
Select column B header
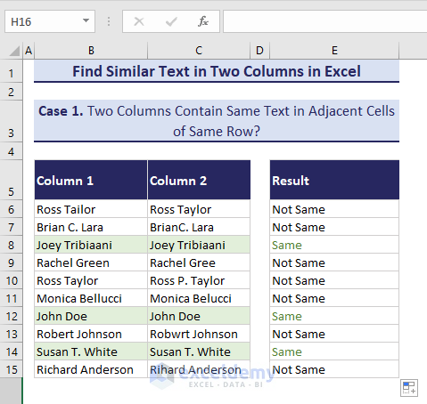(91, 51)
